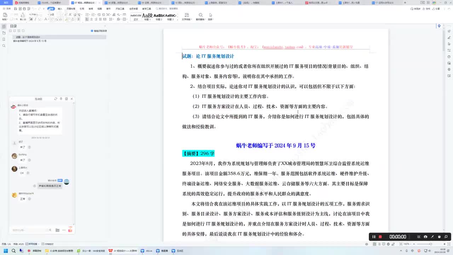Open the find and replace tool
This screenshot has height=255, width=453.
tap(201, 16)
